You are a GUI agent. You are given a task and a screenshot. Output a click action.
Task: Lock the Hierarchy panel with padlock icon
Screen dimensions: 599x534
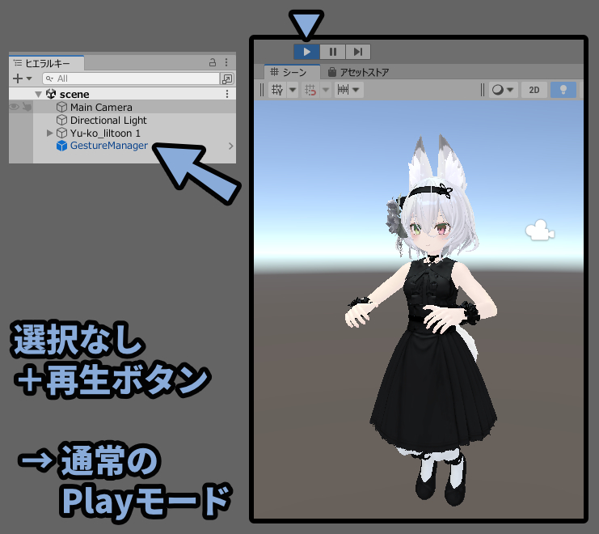[x=213, y=62]
